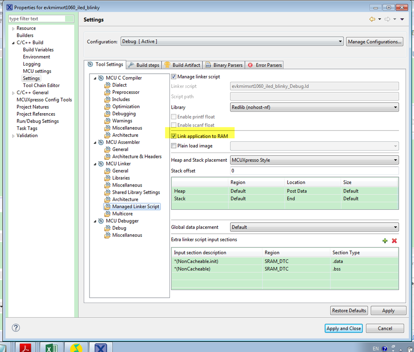414x352 pixels.
Task: Click the Excel taskbar icon
Action: 52,348
